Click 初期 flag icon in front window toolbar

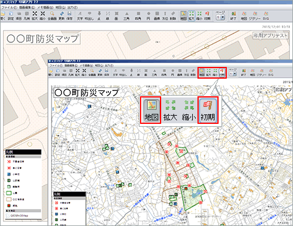coord(222,72)
